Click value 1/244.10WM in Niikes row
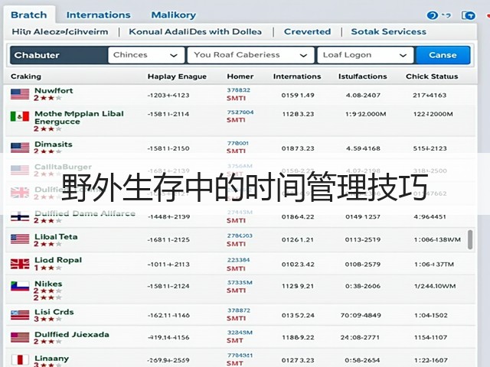Screen dimensions: 490x367 [x=435, y=286]
